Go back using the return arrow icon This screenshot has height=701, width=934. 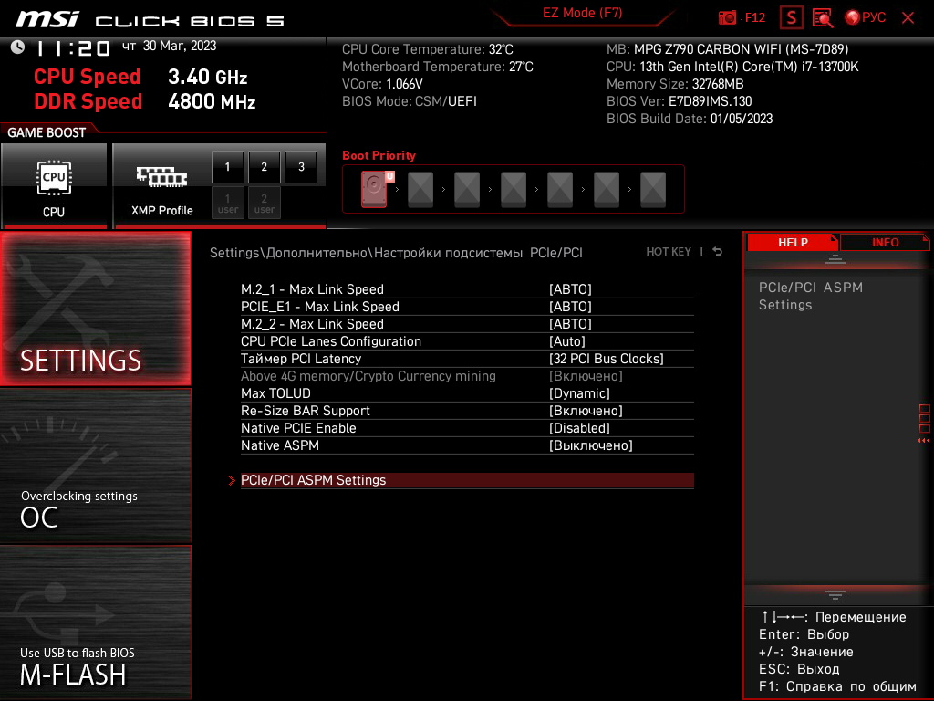717,252
